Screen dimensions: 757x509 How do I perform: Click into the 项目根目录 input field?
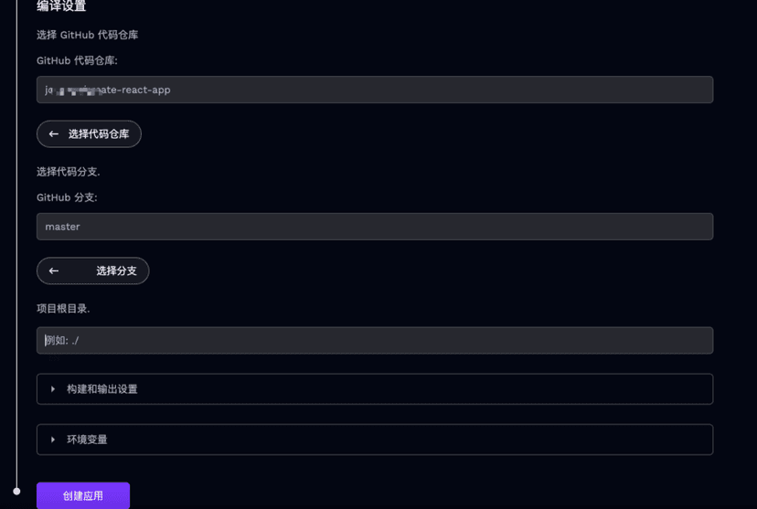point(375,341)
